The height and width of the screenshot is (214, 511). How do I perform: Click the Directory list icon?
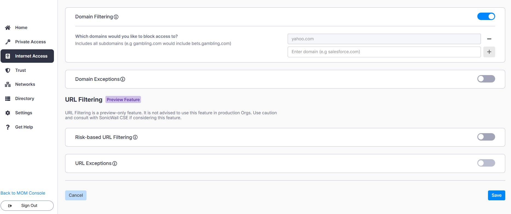pyautogui.click(x=8, y=99)
